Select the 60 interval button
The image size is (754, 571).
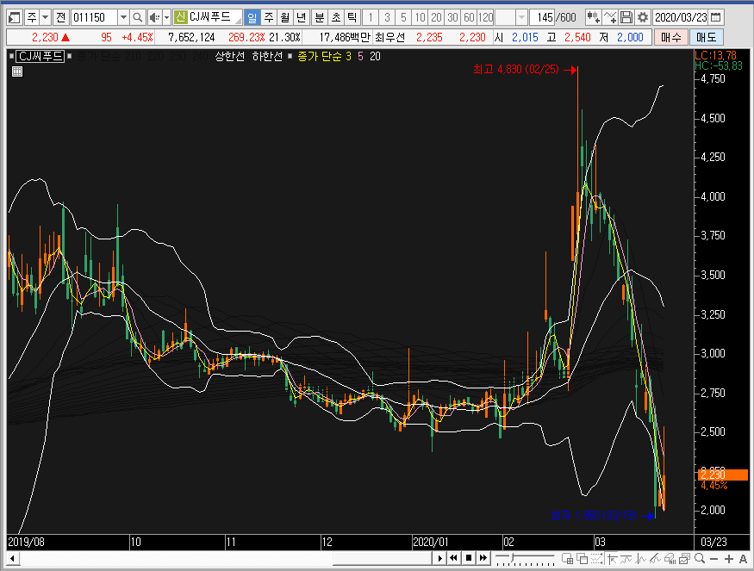click(469, 18)
